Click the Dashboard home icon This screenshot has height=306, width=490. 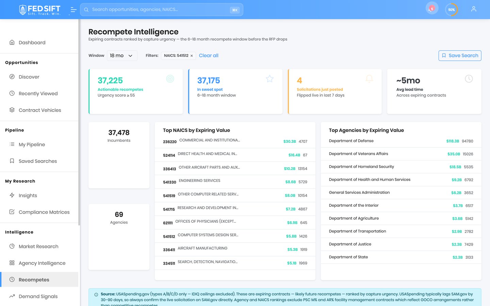[x=12, y=42]
